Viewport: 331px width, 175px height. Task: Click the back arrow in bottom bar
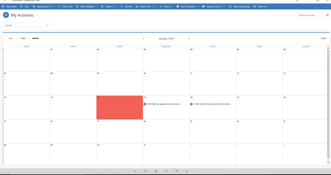point(135,171)
